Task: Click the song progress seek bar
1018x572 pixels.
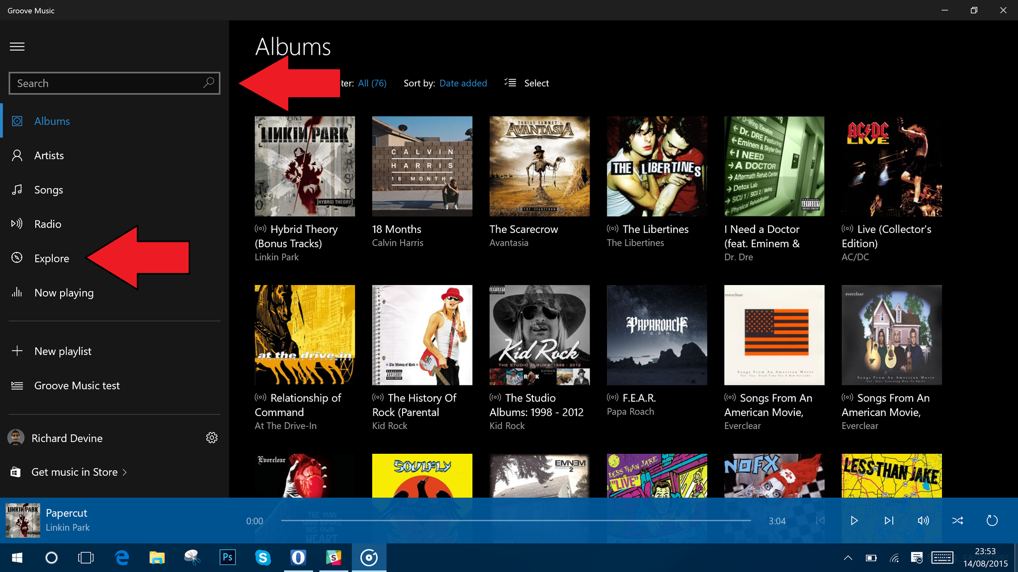Action: (x=515, y=520)
